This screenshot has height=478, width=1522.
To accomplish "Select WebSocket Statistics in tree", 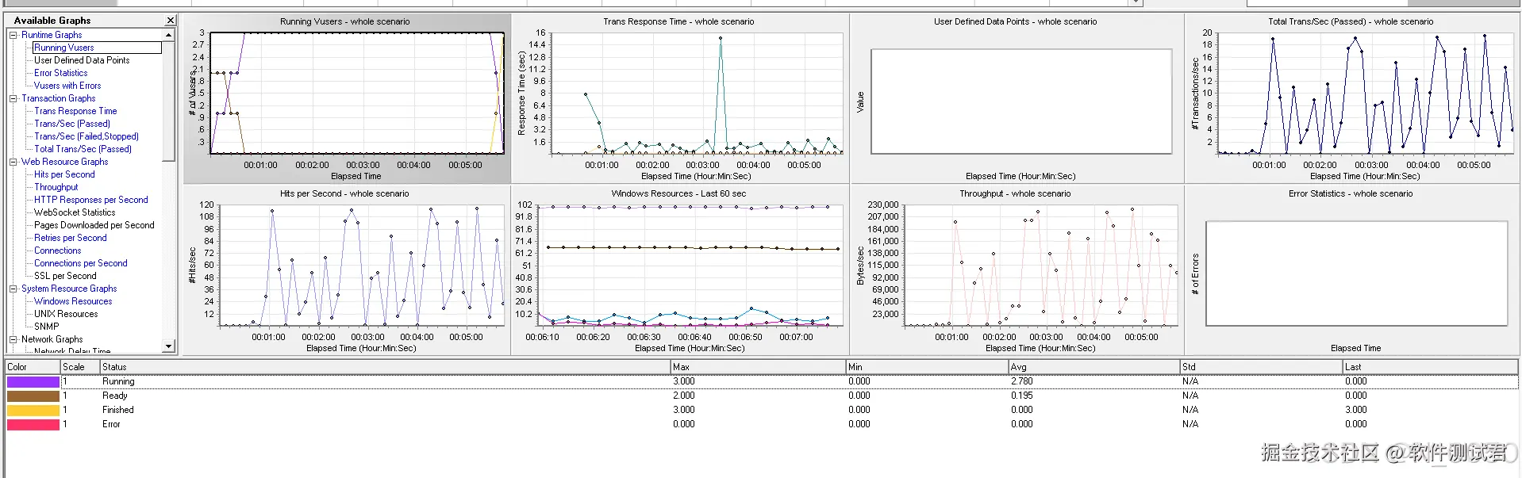I will (75, 212).
